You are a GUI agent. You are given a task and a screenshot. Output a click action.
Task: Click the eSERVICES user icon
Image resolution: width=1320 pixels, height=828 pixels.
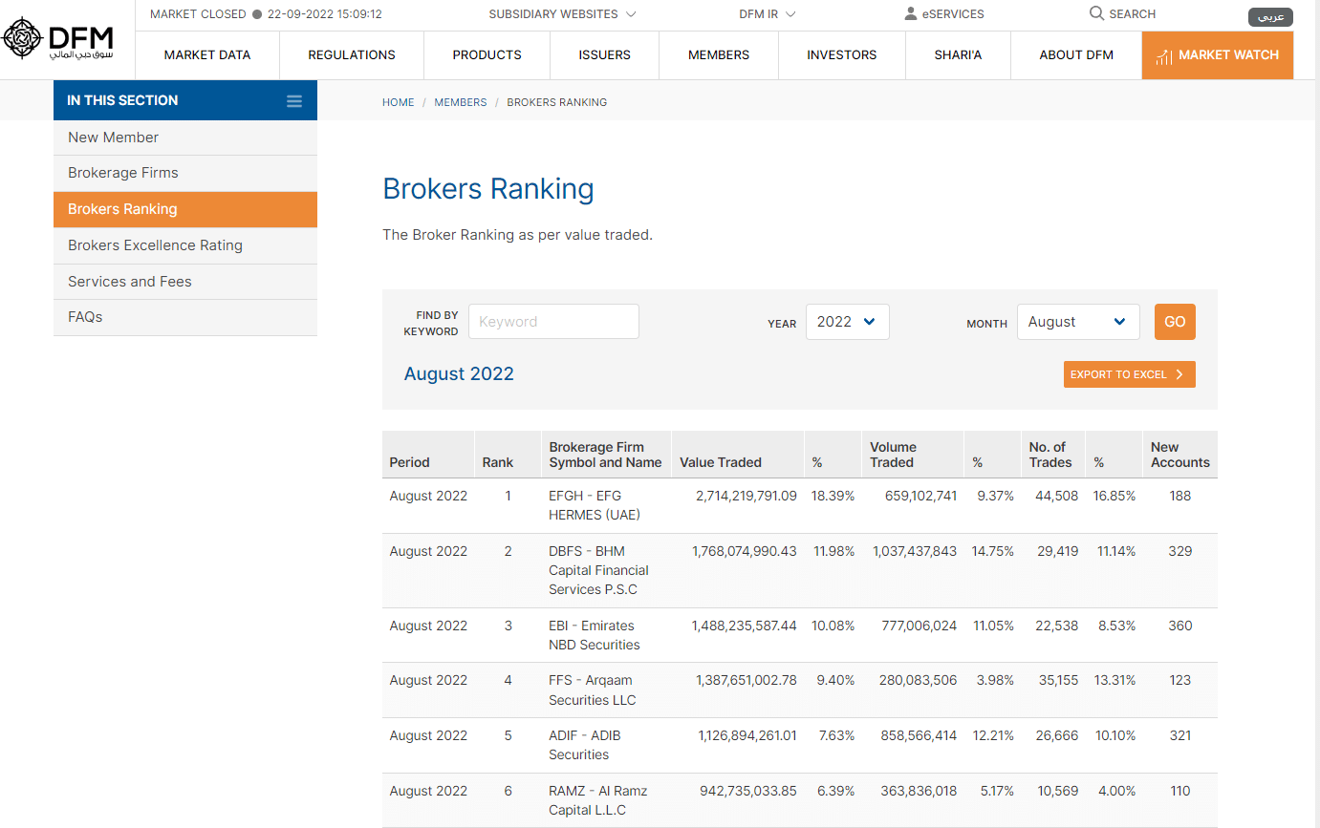click(908, 13)
